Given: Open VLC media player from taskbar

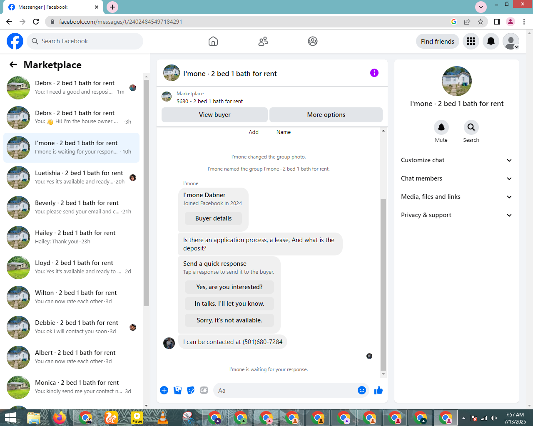Looking at the screenshot, I should pos(163,418).
